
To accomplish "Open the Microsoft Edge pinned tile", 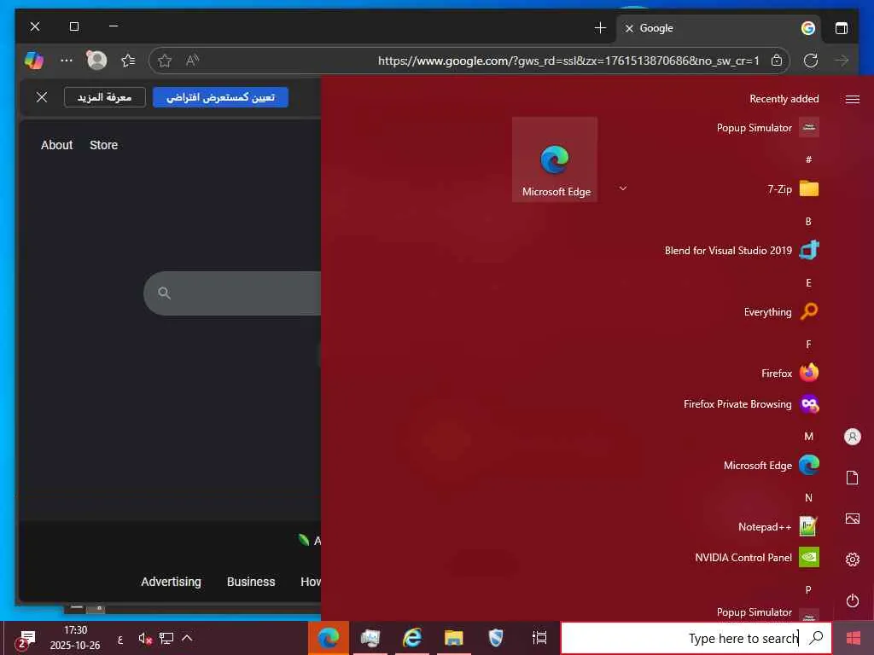I will pyautogui.click(x=555, y=159).
